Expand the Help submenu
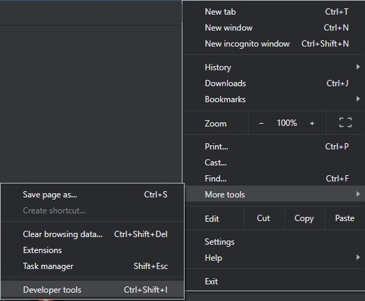 [274, 258]
